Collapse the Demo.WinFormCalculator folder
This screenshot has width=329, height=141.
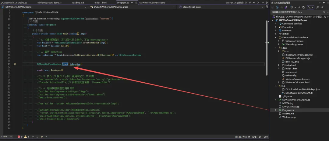(x=276, y=37)
